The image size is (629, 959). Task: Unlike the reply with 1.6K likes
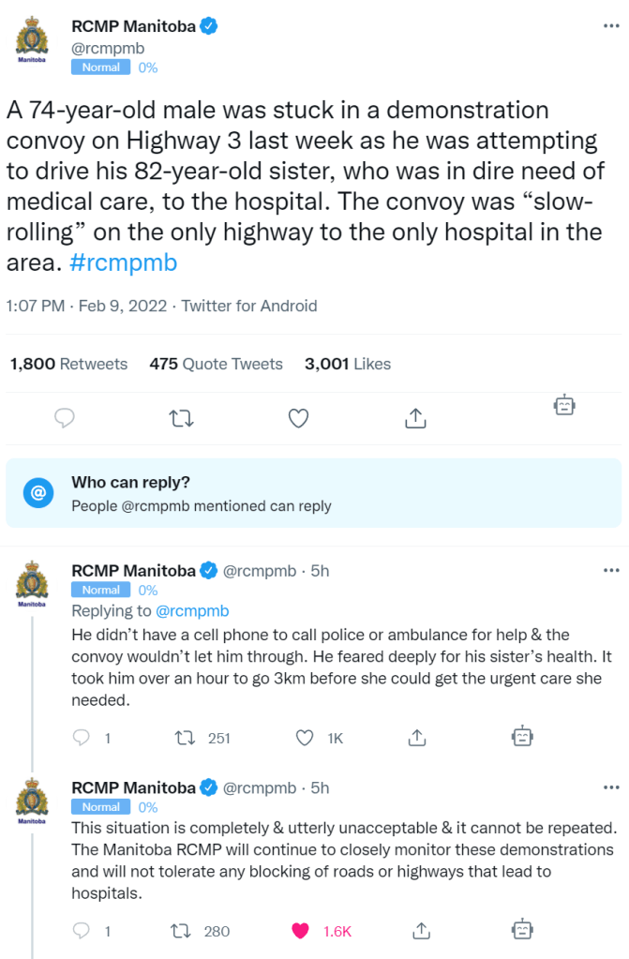(x=300, y=931)
